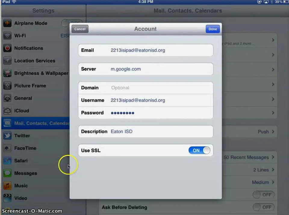The height and width of the screenshot is (215, 289).
Task: Tap the Password field
Action: (x=146, y=113)
